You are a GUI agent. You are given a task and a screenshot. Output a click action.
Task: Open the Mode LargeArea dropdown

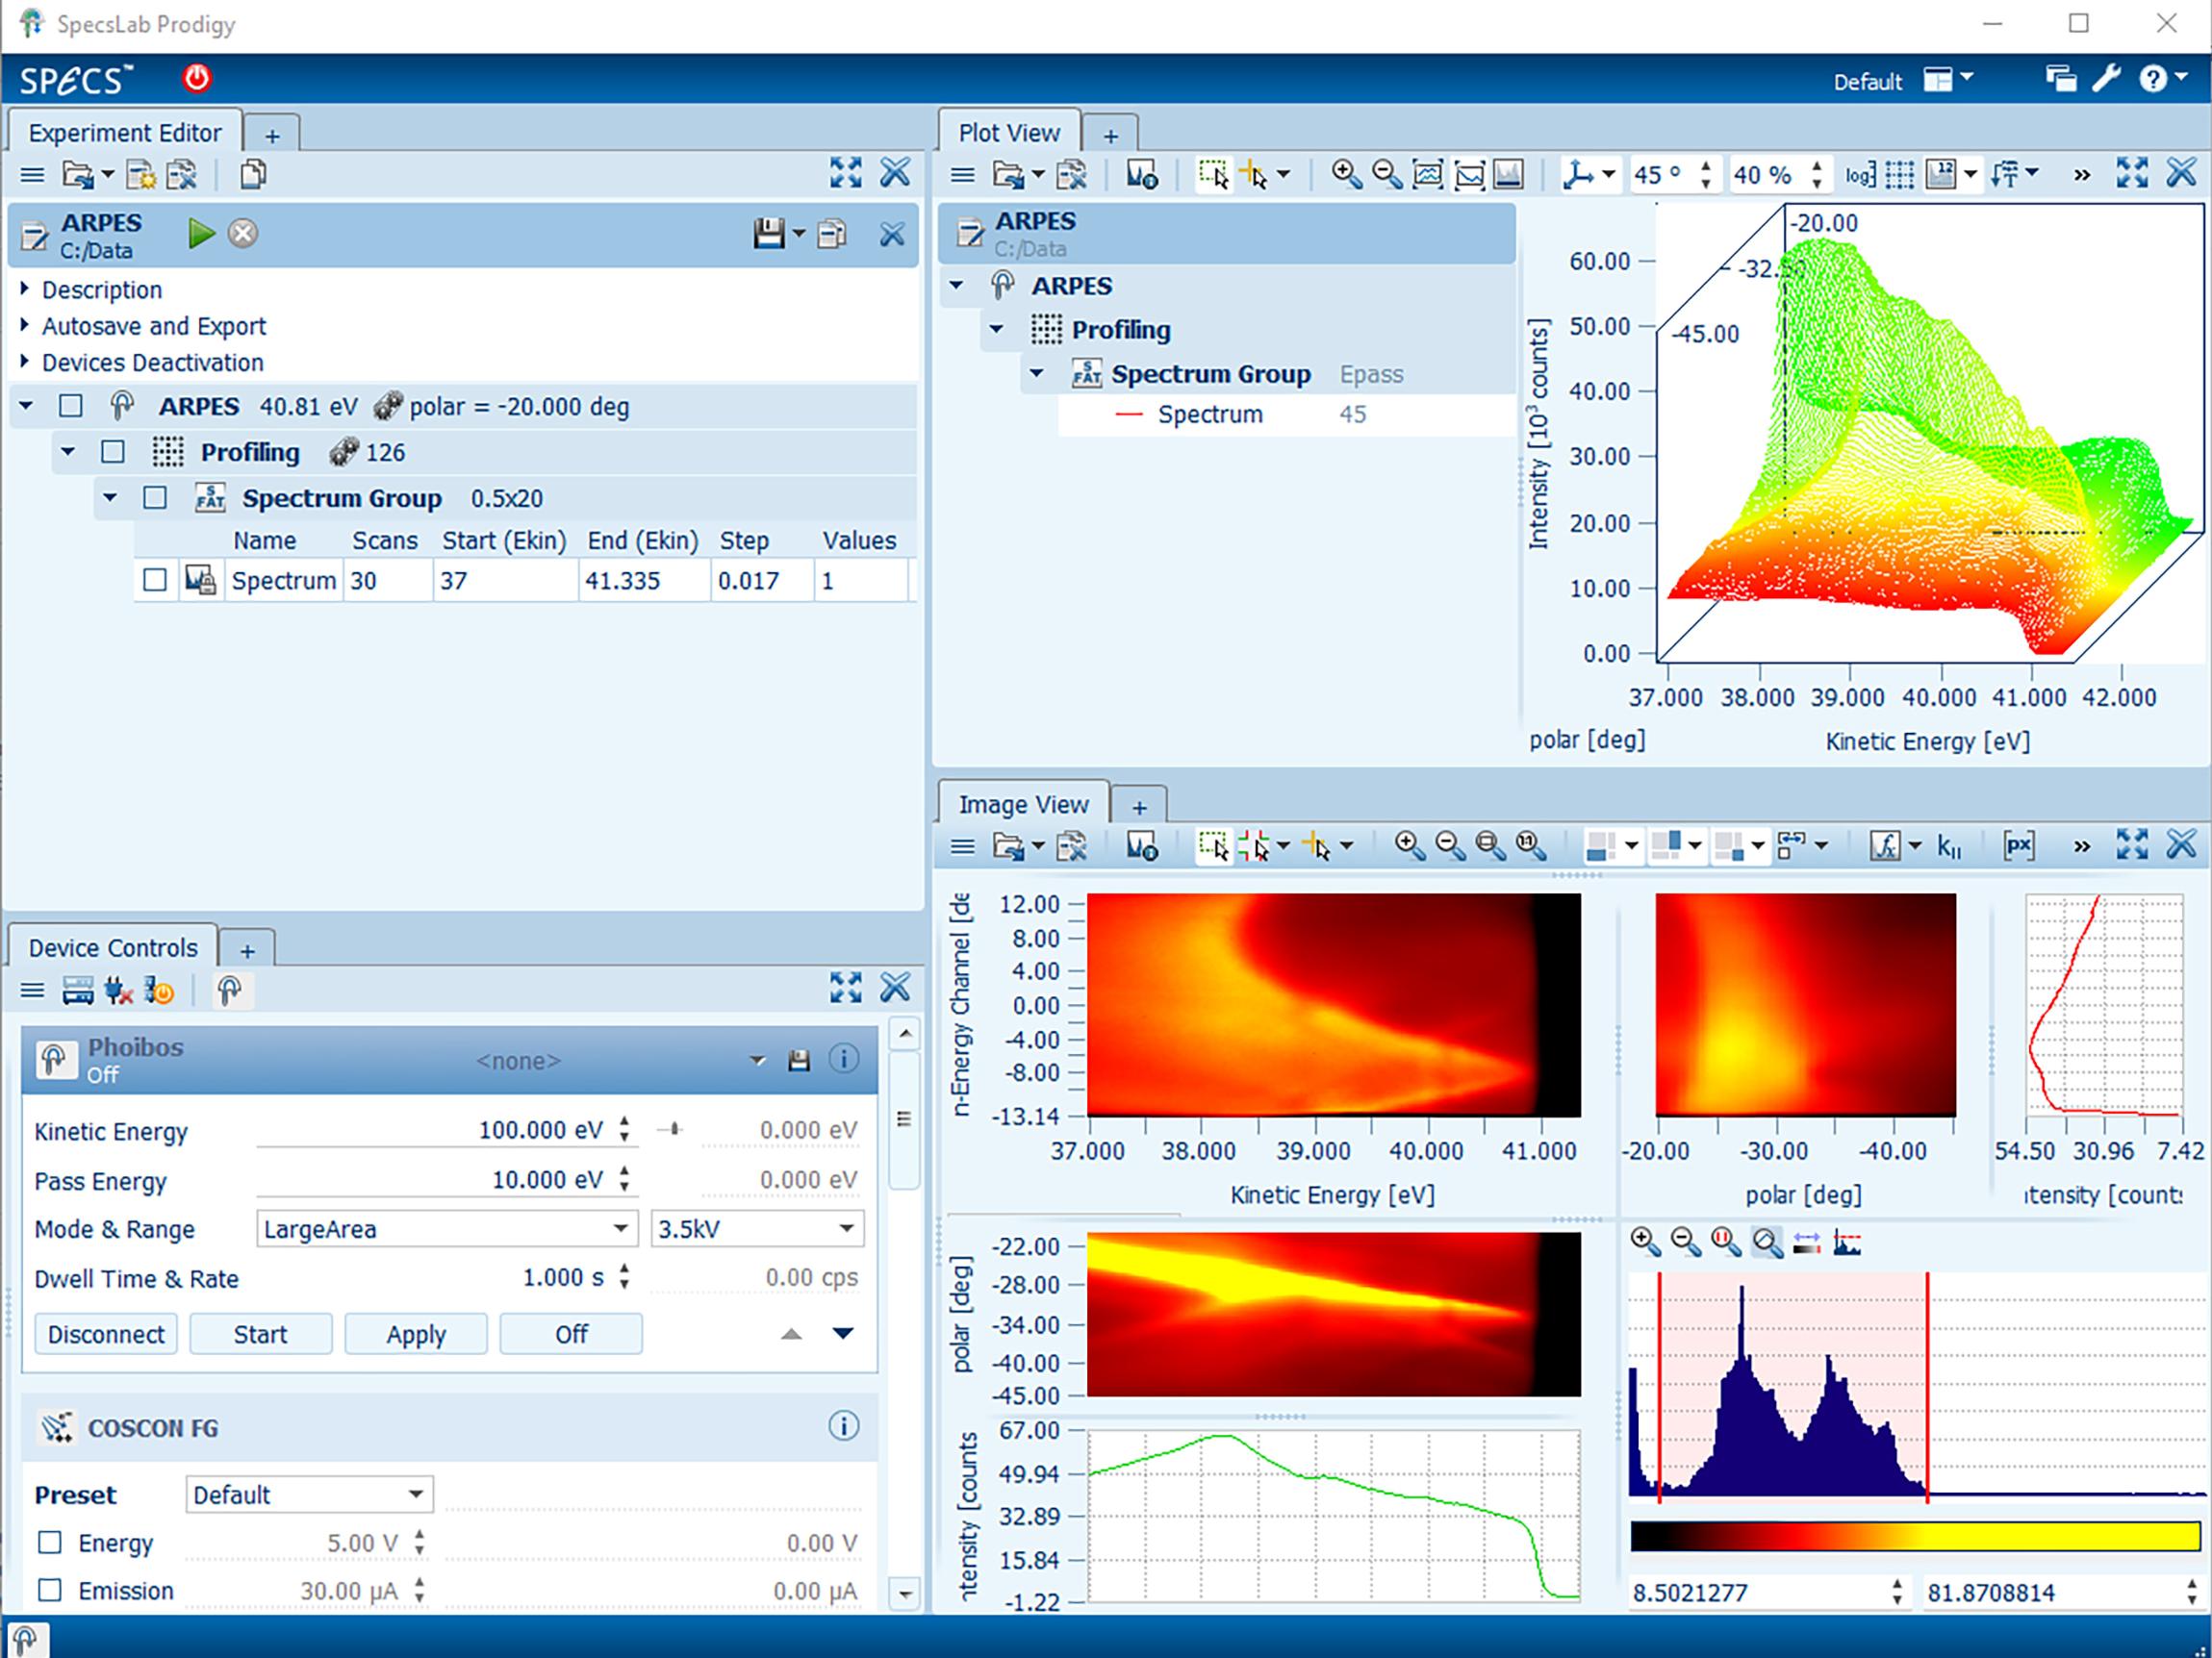pyautogui.click(x=446, y=1228)
